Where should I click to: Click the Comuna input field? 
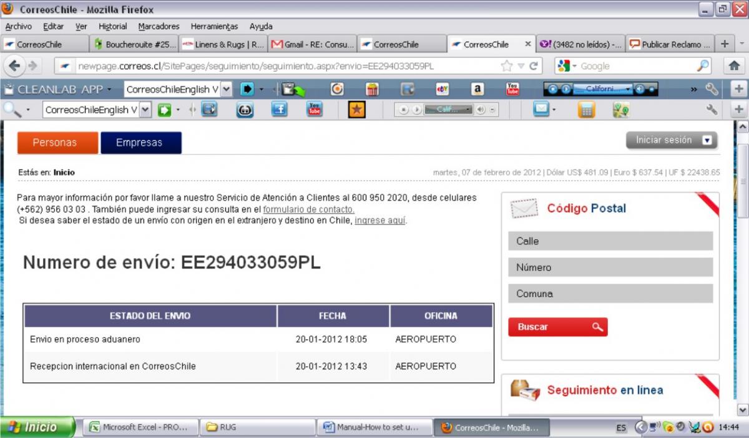coord(610,293)
